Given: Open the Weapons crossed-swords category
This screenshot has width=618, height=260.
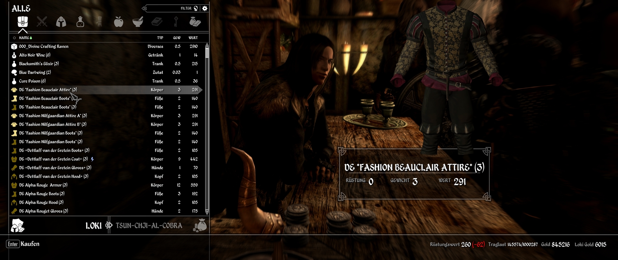Looking at the screenshot, I should click(42, 22).
